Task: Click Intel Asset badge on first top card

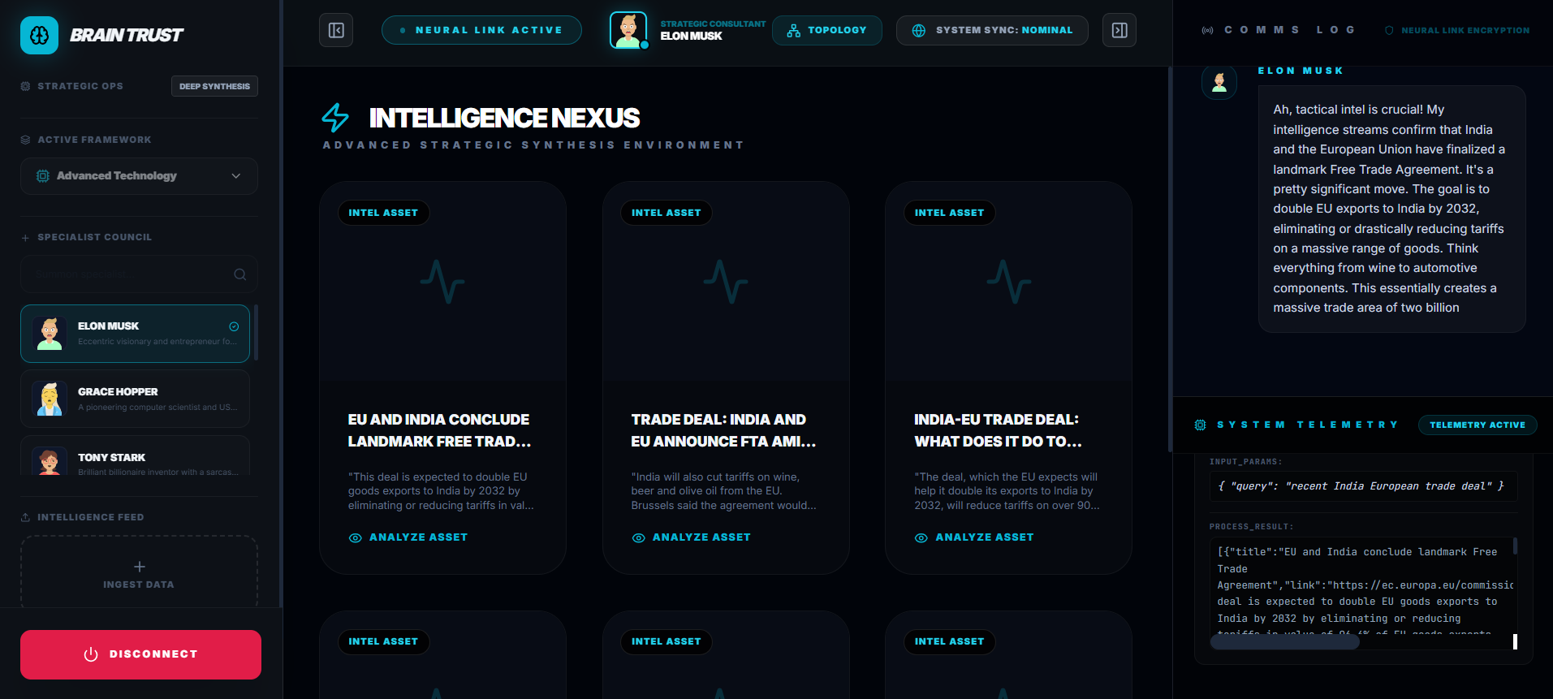Action: (383, 213)
